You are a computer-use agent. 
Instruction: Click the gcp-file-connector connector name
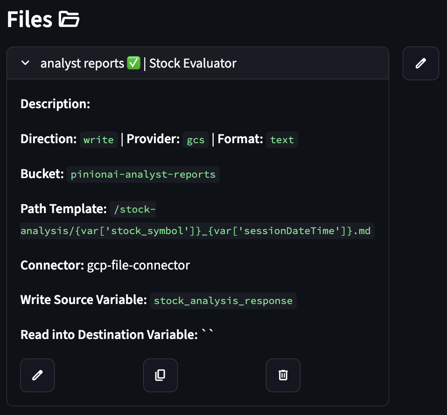(138, 265)
